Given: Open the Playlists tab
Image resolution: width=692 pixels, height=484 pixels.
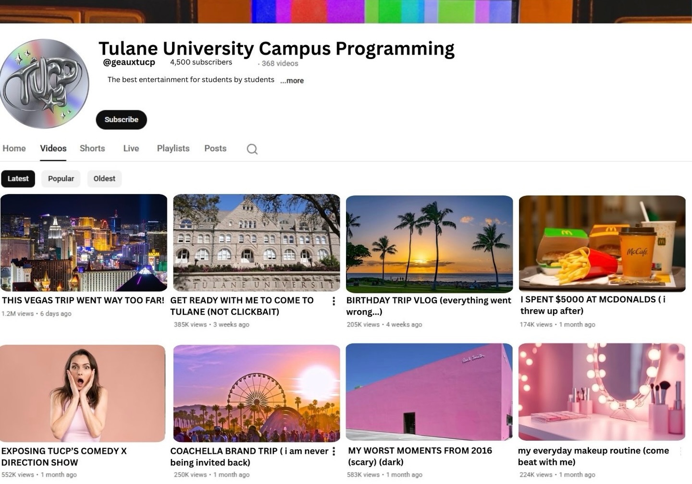Looking at the screenshot, I should [173, 148].
